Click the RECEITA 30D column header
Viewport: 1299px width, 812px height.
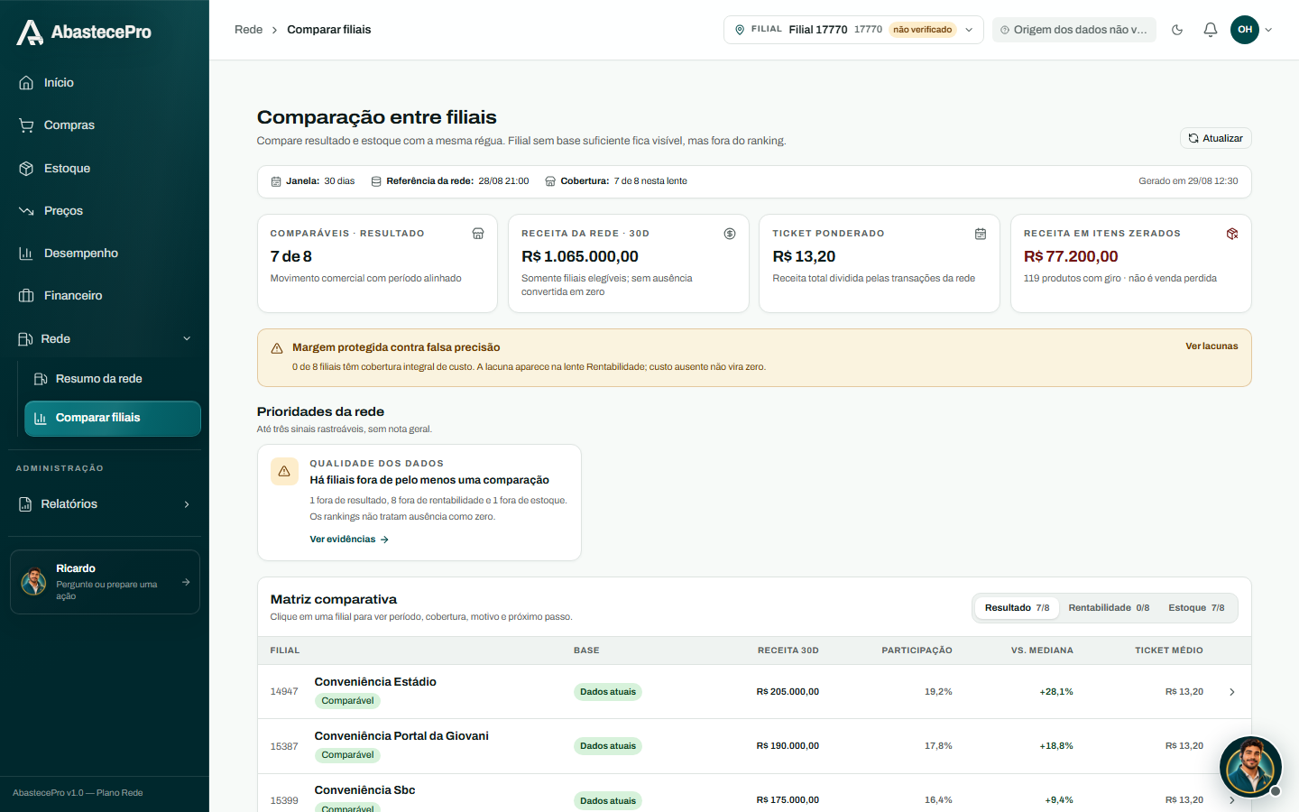(x=788, y=651)
